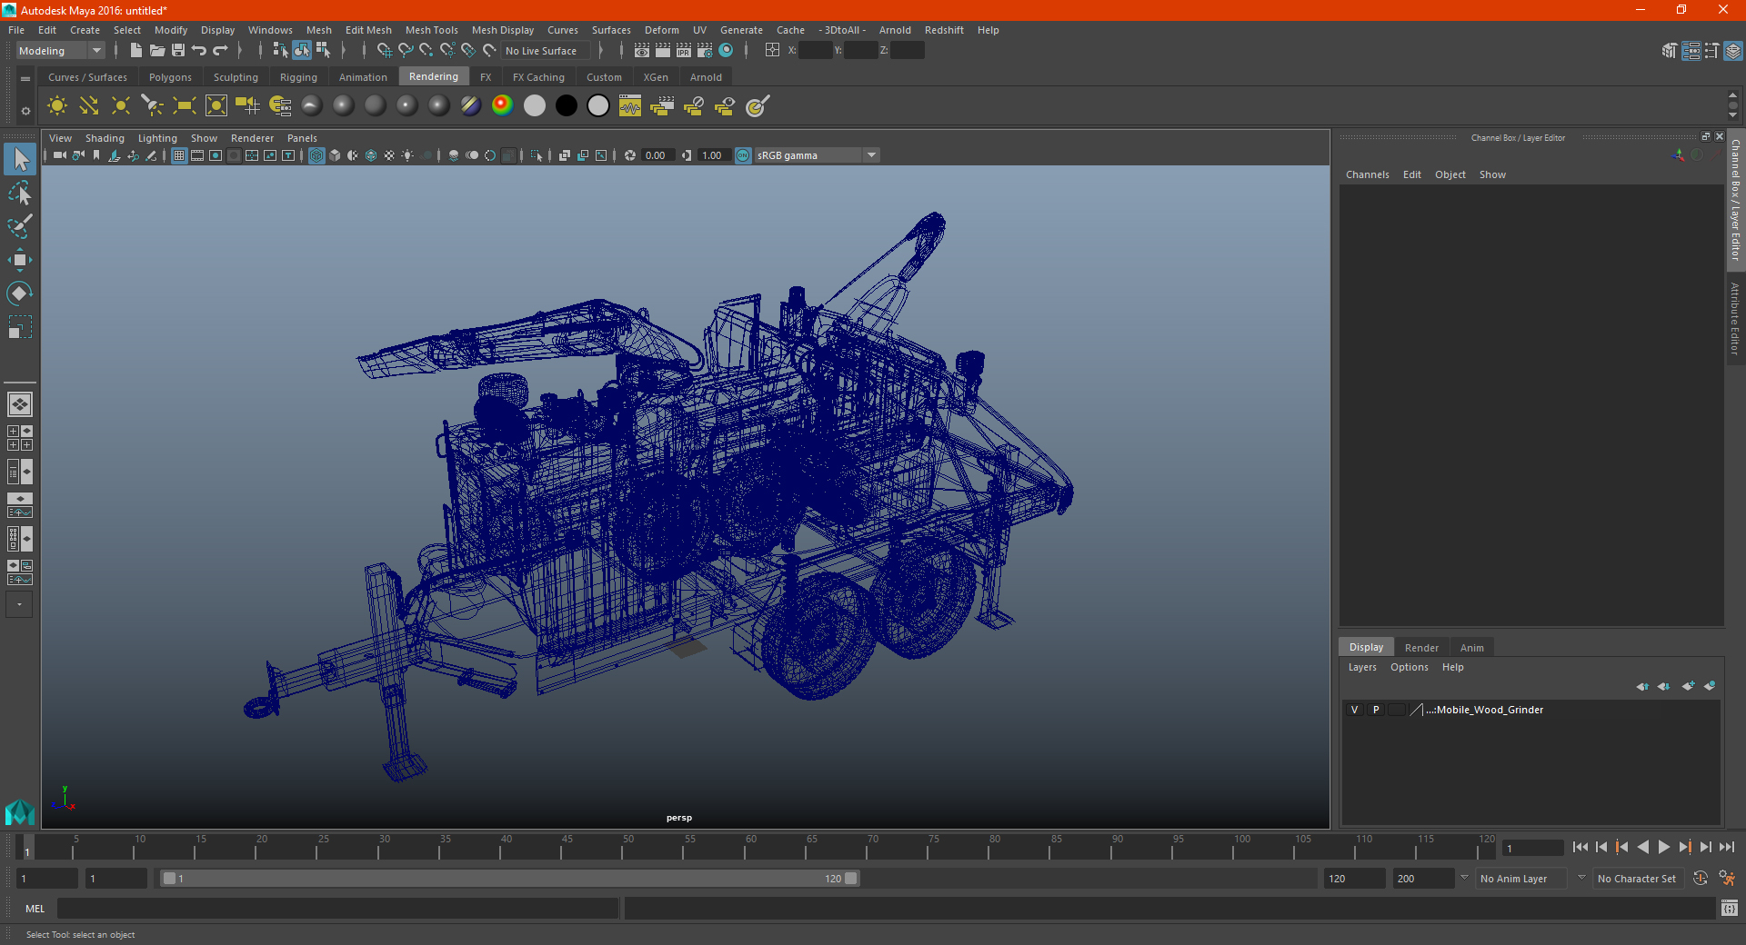Create new empty layer icon
The height and width of the screenshot is (945, 1746).
1688,686
